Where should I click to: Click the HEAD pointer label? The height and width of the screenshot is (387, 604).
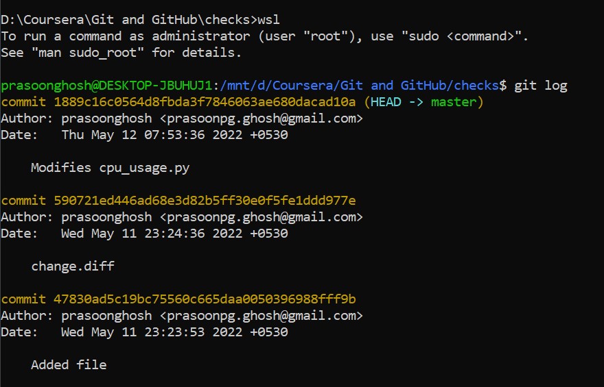click(386, 102)
